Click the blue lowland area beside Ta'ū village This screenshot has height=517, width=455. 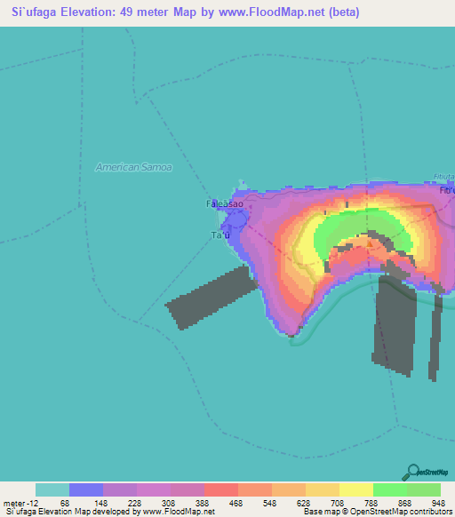pyautogui.click(x=235, y=220)
